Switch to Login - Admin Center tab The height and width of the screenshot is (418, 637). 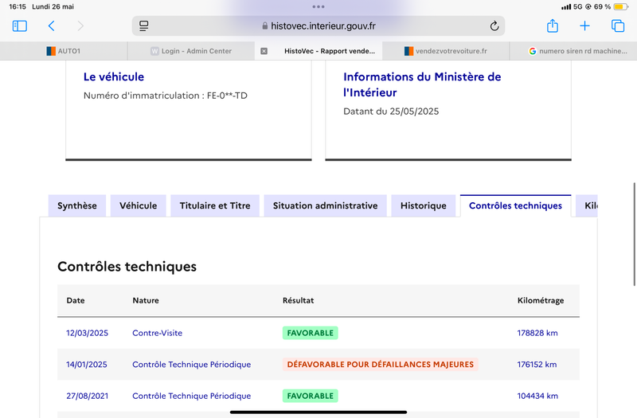pyautogui.click(x=191, y=51)
